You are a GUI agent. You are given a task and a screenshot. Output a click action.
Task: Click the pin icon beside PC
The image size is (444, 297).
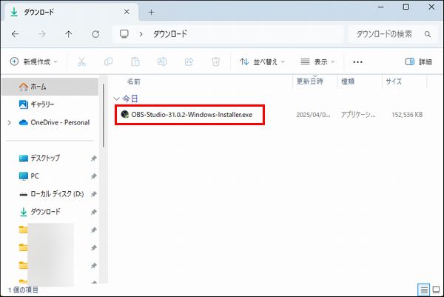(x=94, y=176)
